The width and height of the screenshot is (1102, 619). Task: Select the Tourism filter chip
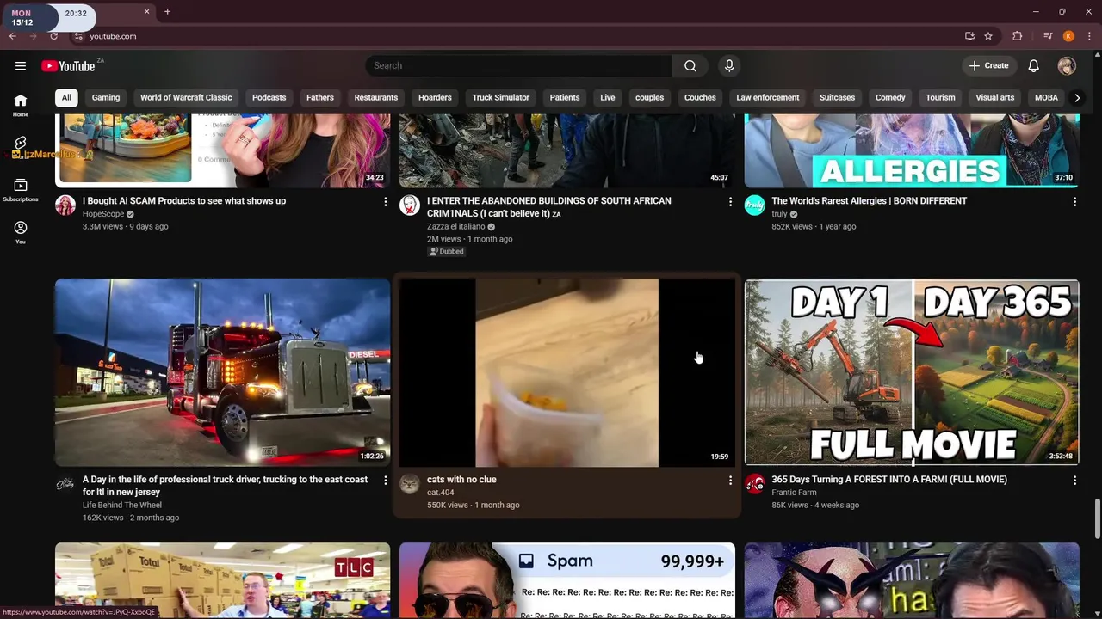[x=940, y=97]
